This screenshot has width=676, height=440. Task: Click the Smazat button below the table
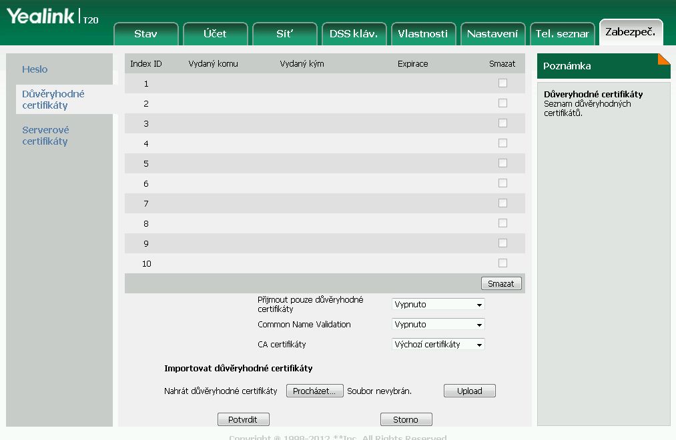pos(500,283)
